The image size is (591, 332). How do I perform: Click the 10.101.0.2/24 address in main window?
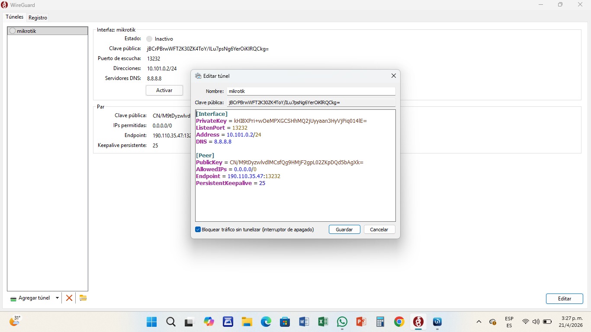[162, 69]
